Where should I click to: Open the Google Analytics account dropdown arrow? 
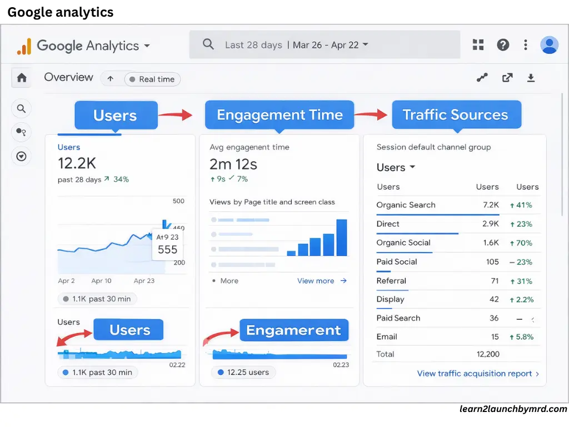(147, 46)
